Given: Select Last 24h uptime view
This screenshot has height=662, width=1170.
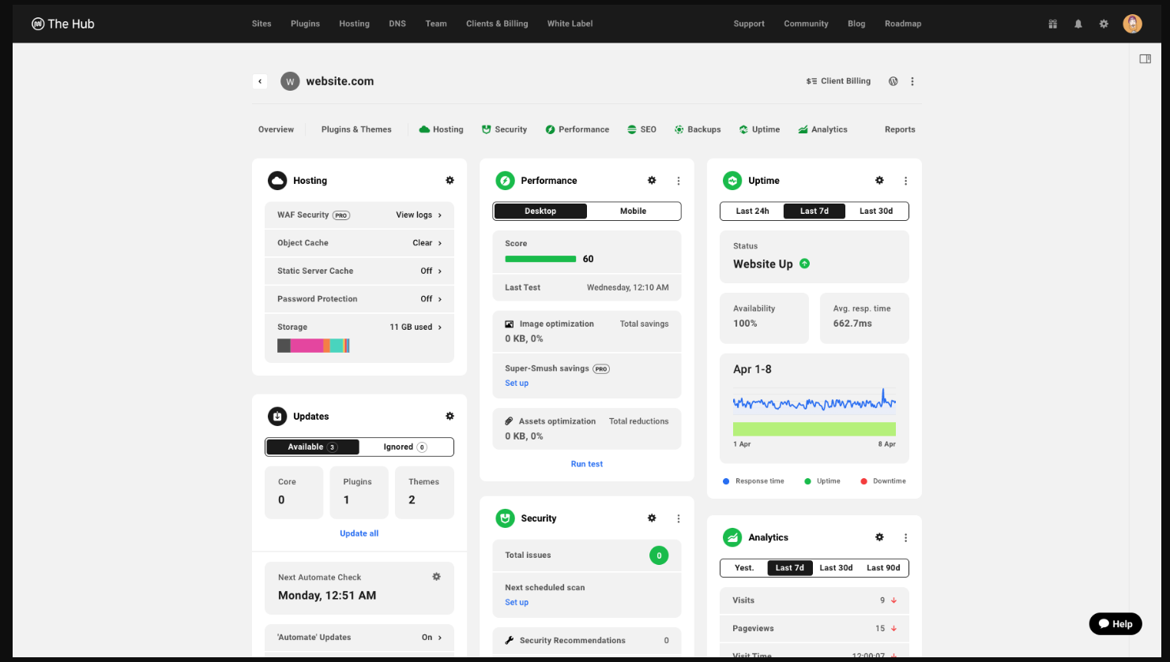Looking at the screenshot, I should coord(751,211).
